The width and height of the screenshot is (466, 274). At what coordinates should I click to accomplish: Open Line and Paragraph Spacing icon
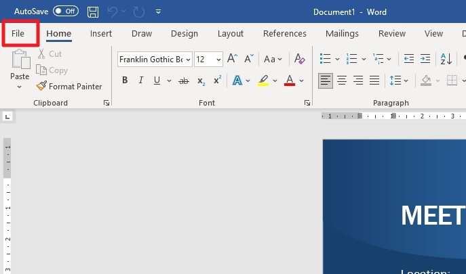pos(395,80)
